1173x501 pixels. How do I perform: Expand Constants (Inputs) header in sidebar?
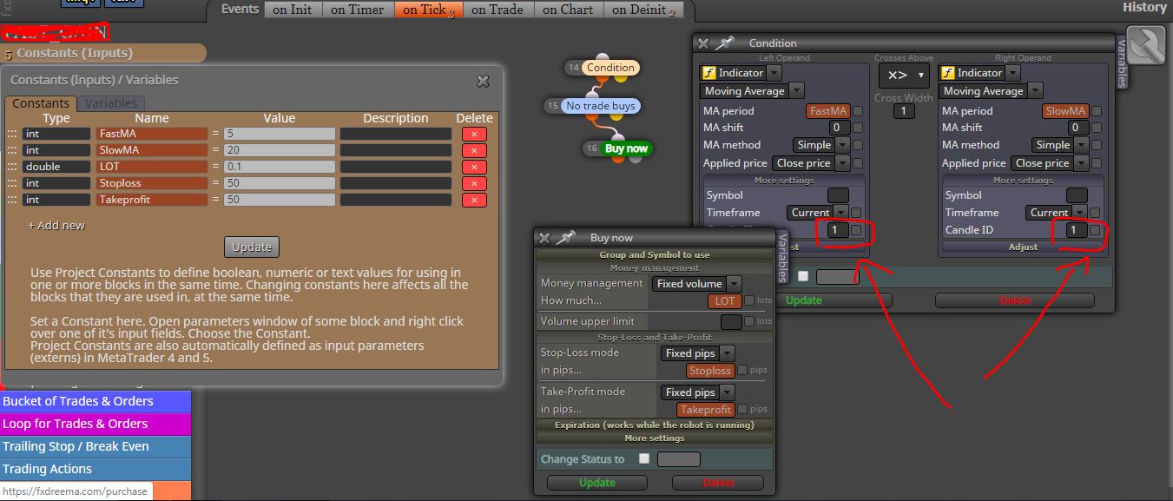pos(102,53)
